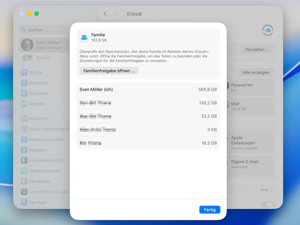This screenshot has height=225, width=300.
Task: Select the Sven Möller (ich) storage row
Action: (x=148, y=90)
